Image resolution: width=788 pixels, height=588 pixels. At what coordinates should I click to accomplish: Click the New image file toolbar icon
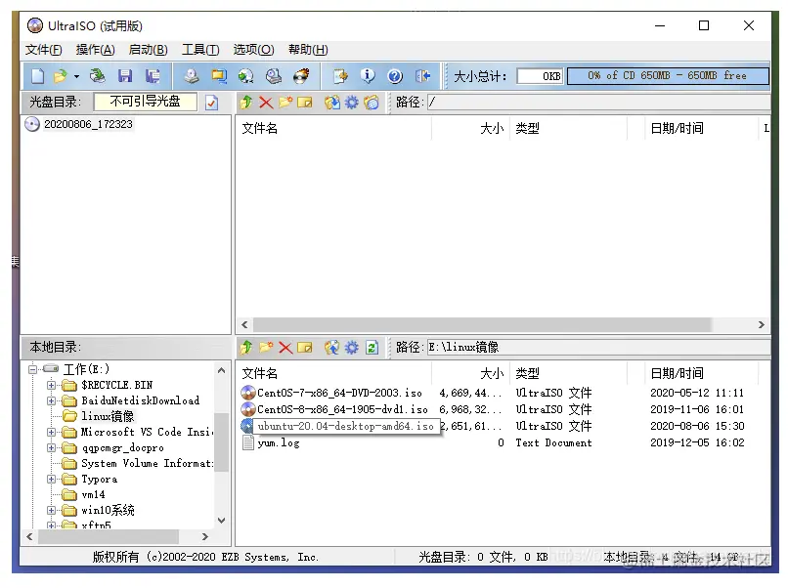pyautogui.click(x=38, y=76)
